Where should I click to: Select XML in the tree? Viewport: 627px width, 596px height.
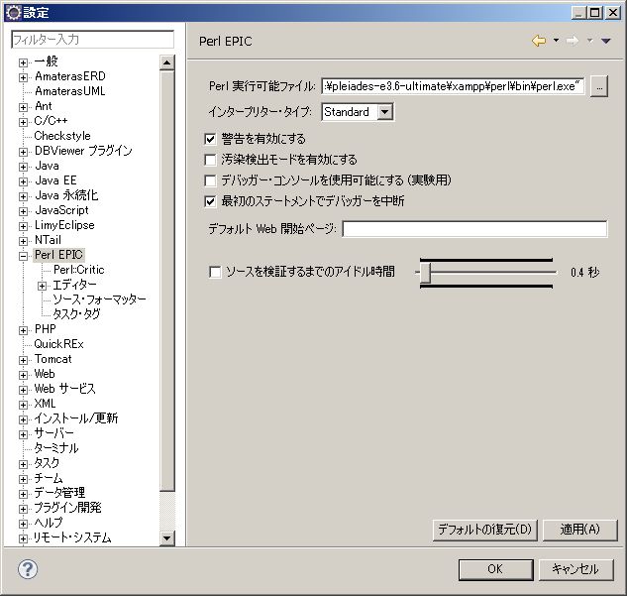click(x=45, y=403)
